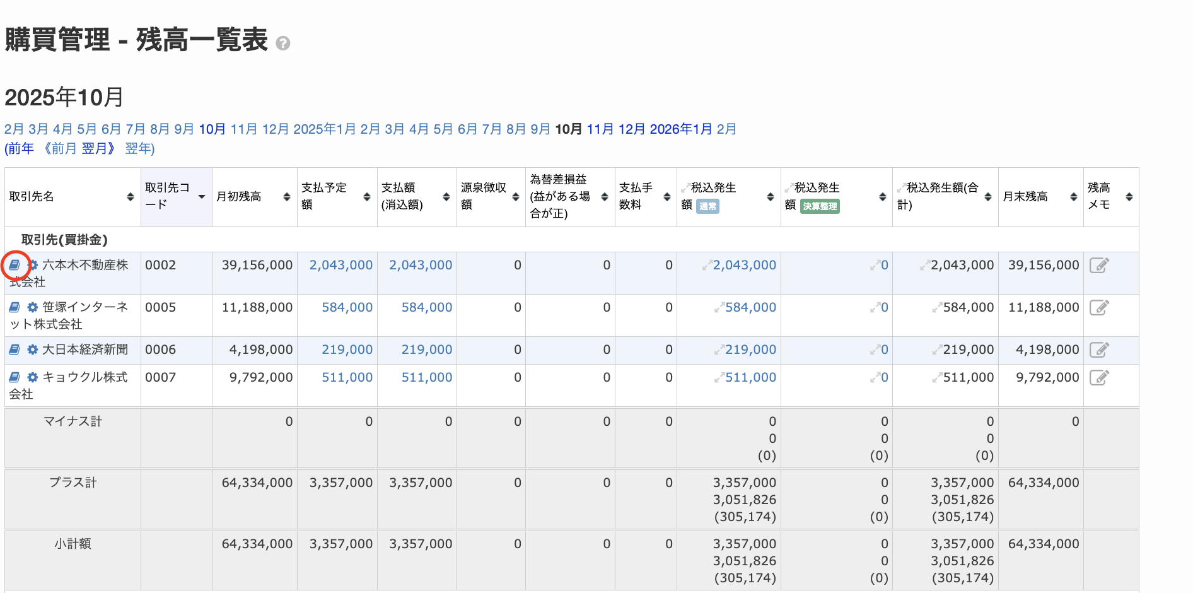Click expand arrow in 税込発生額 決算整理 header
Screen dimensions: 1193x593
(x=789, y=188)
